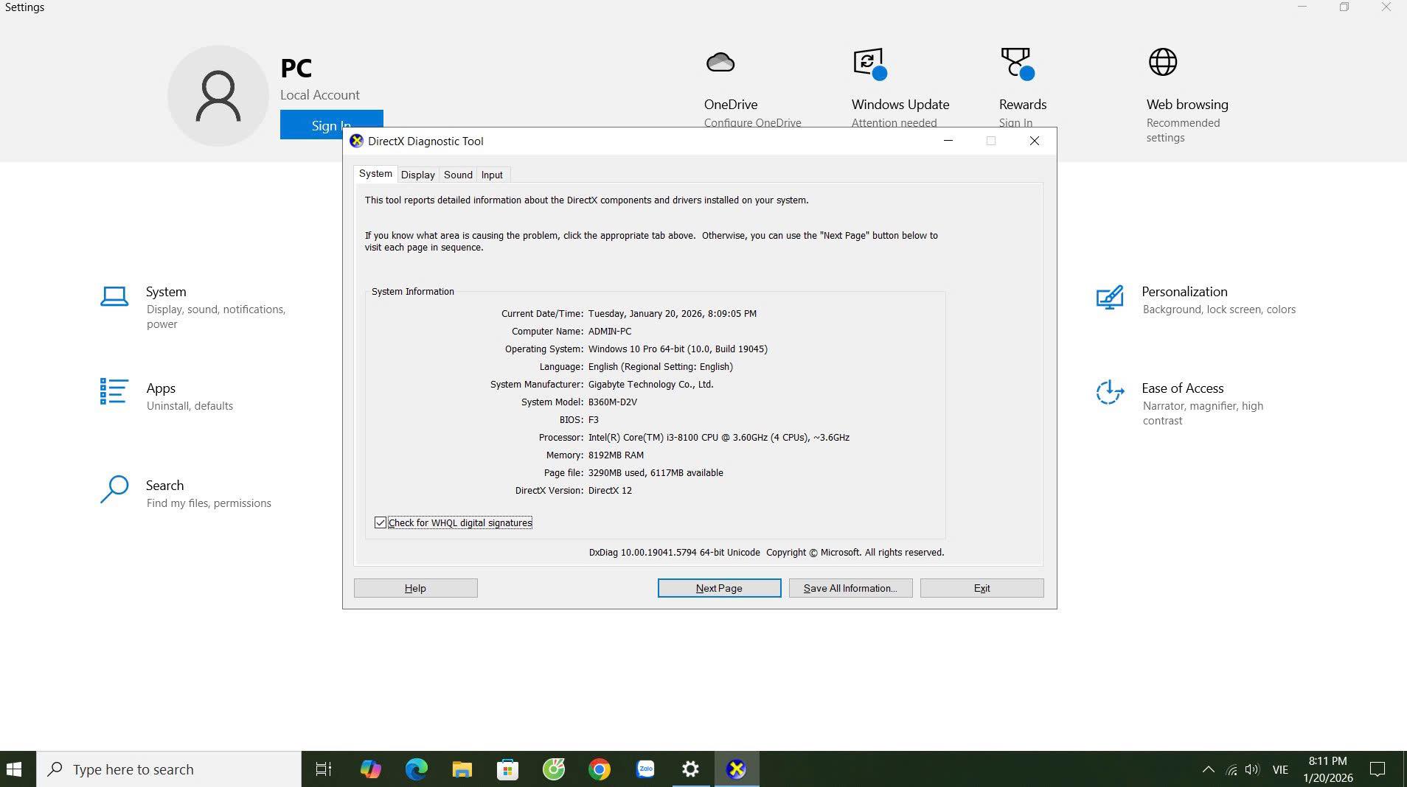
Task: Uncheck Check for WHQL digital signatures
Action: [381, 522]
